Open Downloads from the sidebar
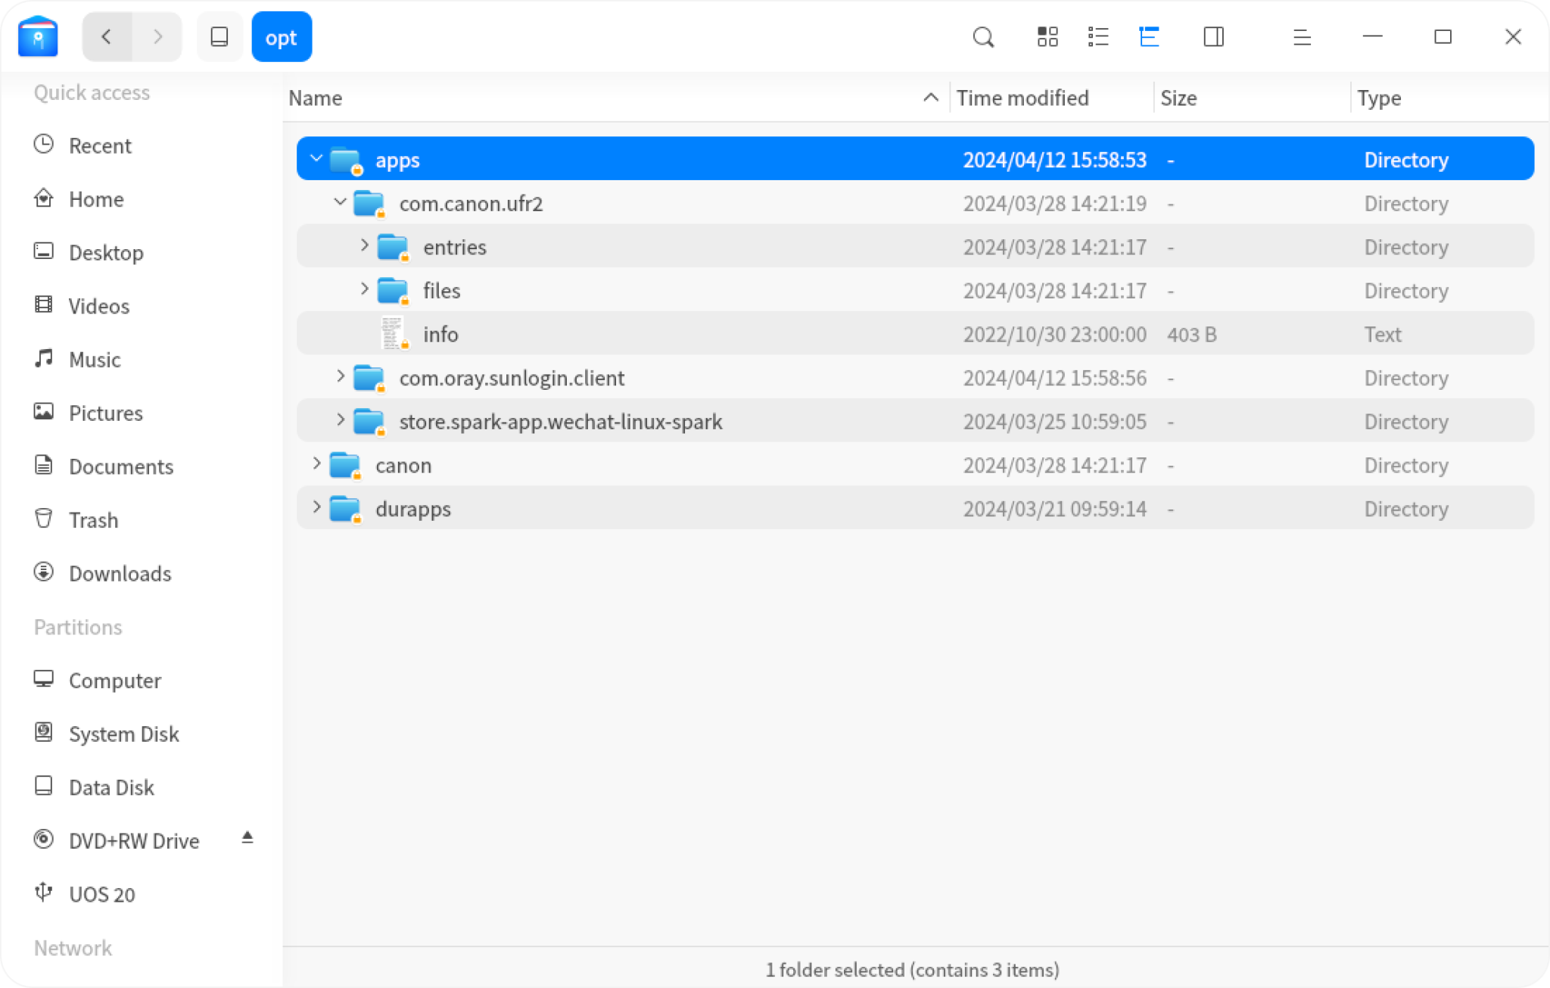Image resolution: width=1550 pixels, height=988 pixels. click(x=120, y=573)
